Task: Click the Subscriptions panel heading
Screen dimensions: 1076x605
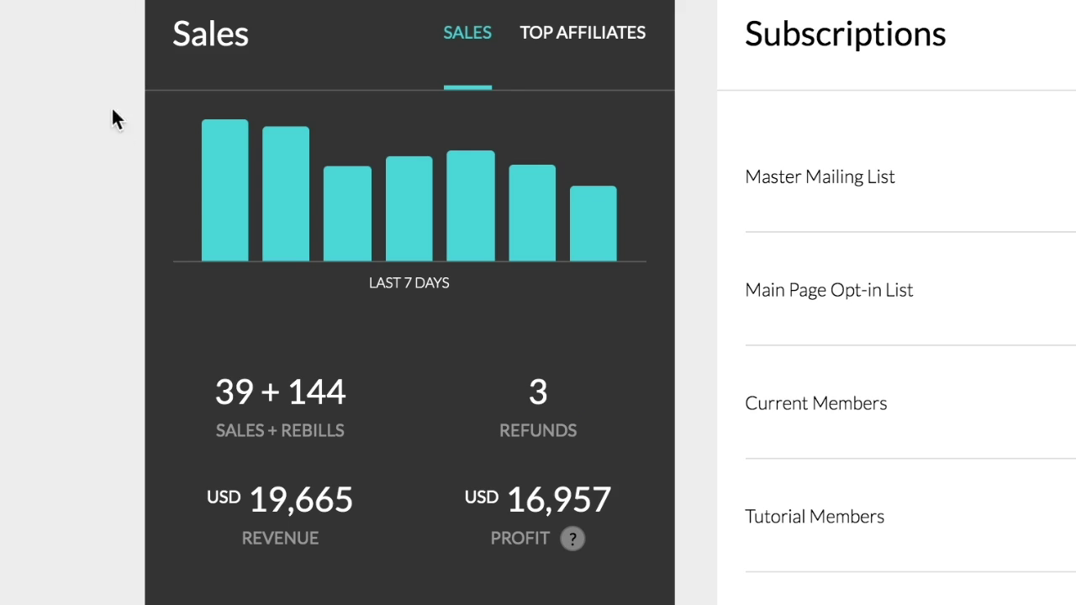Action: 845,34
